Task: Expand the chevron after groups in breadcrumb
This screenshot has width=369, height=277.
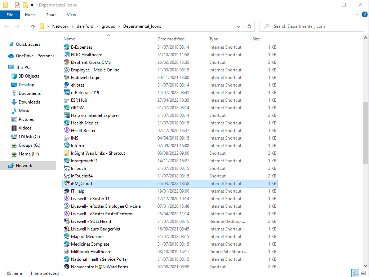Action: click(x=119, y=26)
